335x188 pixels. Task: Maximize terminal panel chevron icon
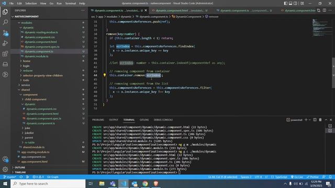pyautogui.click(x=326, y=120)
